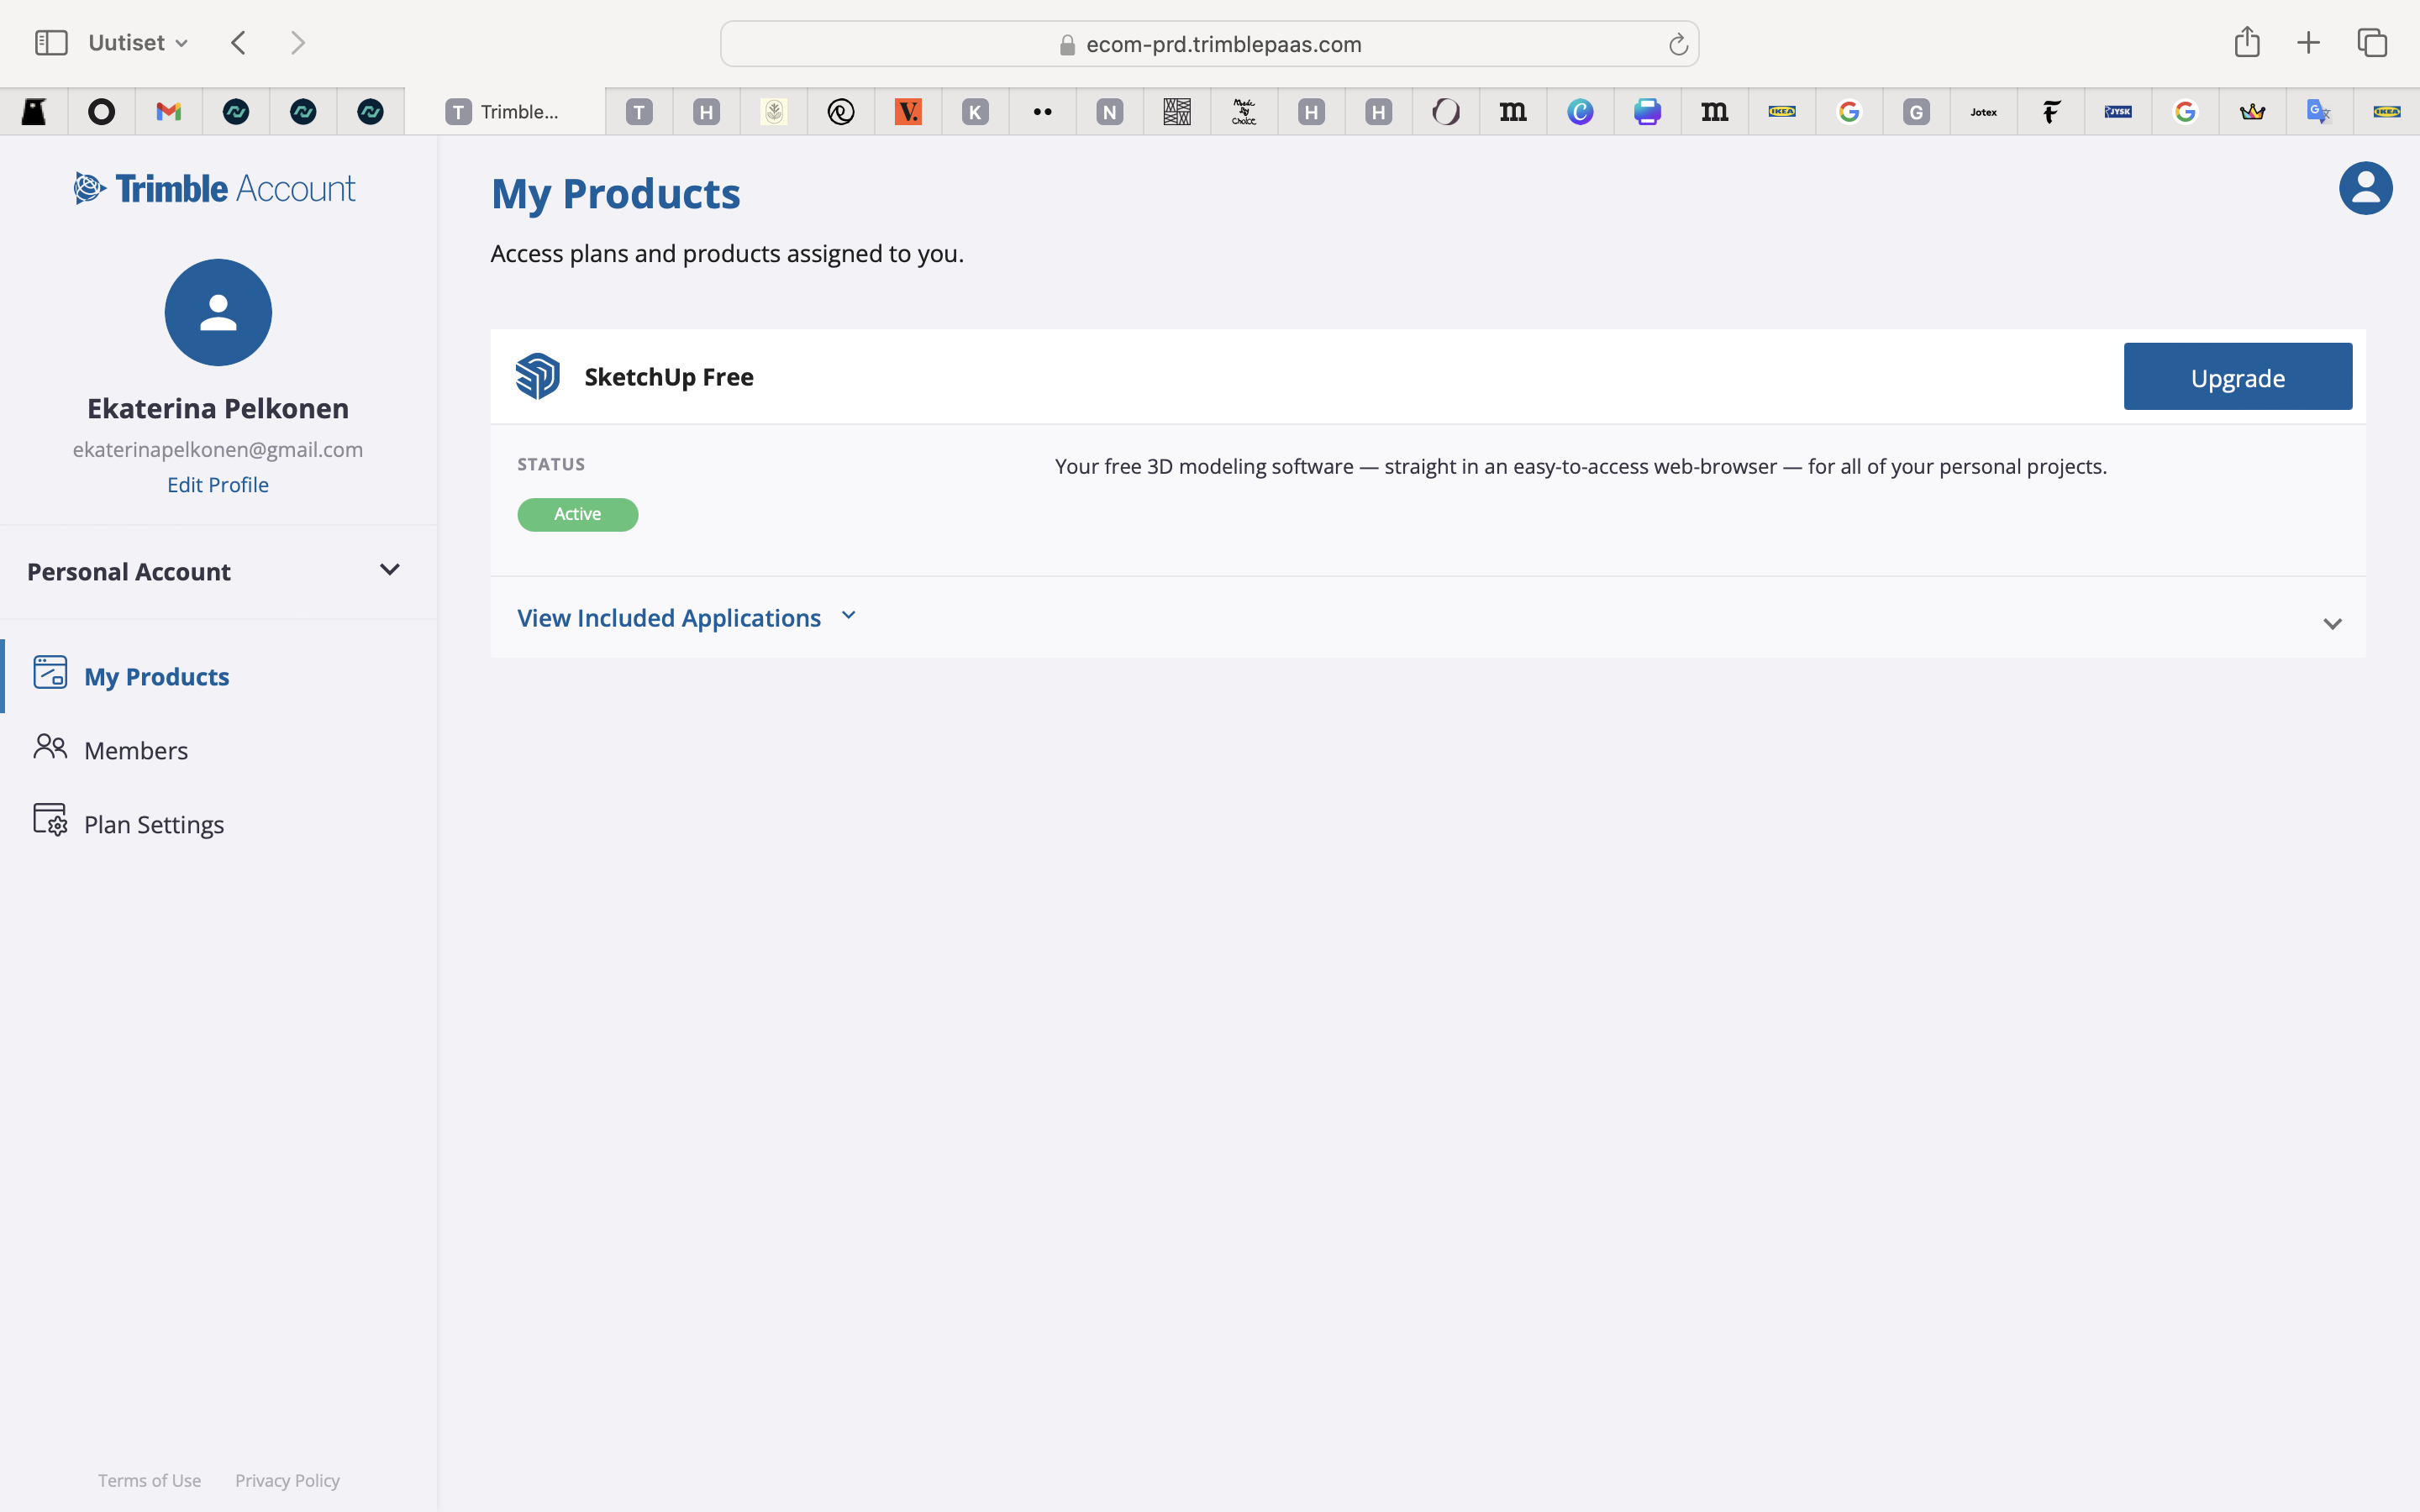
Task: Open Plan Settings in the sidebar
Action: 154,824
